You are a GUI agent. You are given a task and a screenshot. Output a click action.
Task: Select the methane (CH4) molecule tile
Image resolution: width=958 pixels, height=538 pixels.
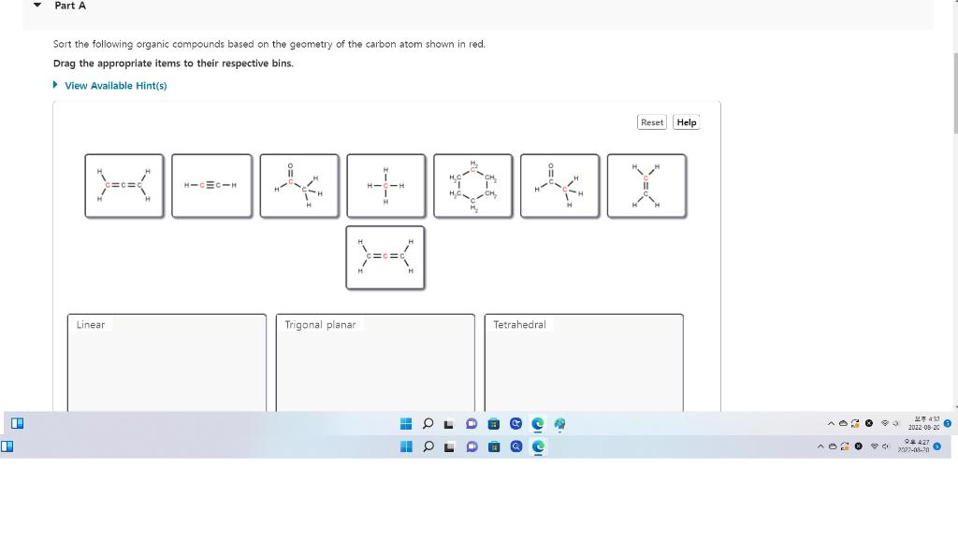click(x=385, y=185)
